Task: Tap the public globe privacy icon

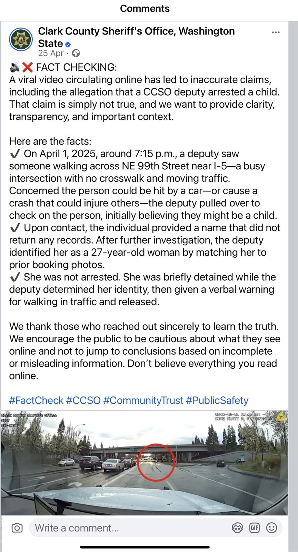Action: [76, 53]
